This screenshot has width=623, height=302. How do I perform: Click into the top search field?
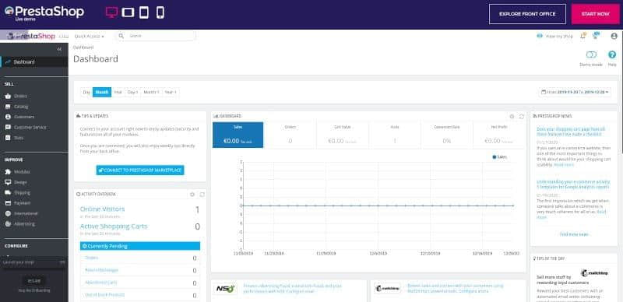(156, 36)
